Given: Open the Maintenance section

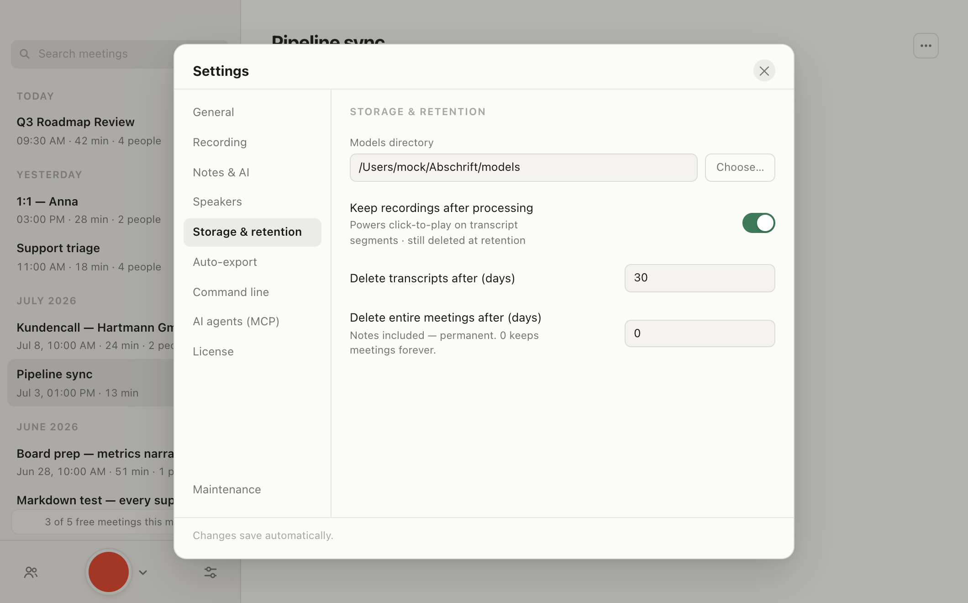Looking at the screenshot, I should (x=253, y=489).
